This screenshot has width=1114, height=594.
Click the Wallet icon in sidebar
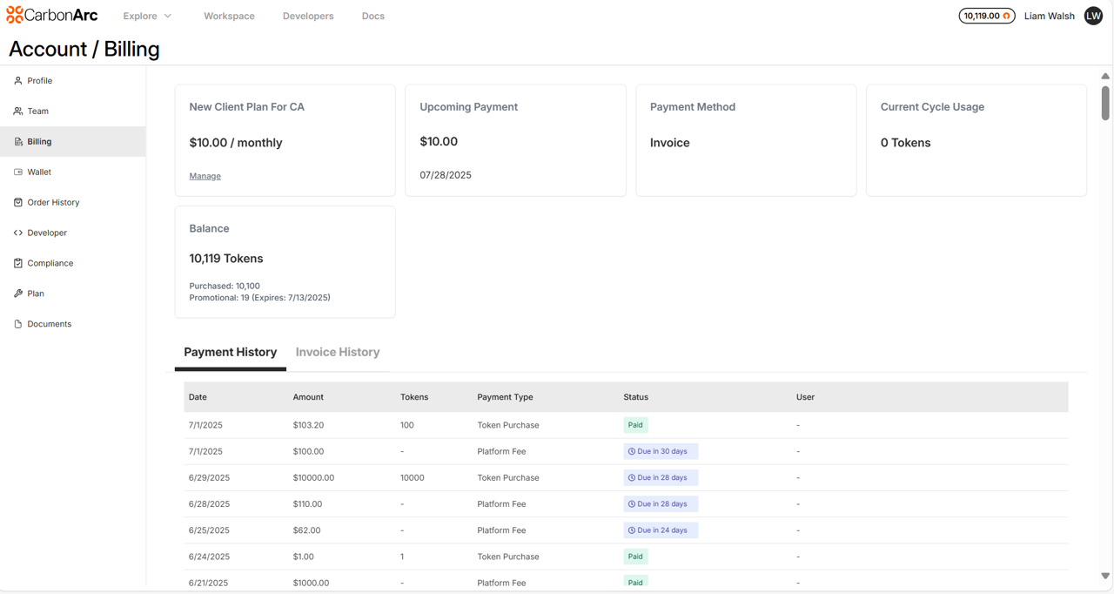click(x=17, y=172)
